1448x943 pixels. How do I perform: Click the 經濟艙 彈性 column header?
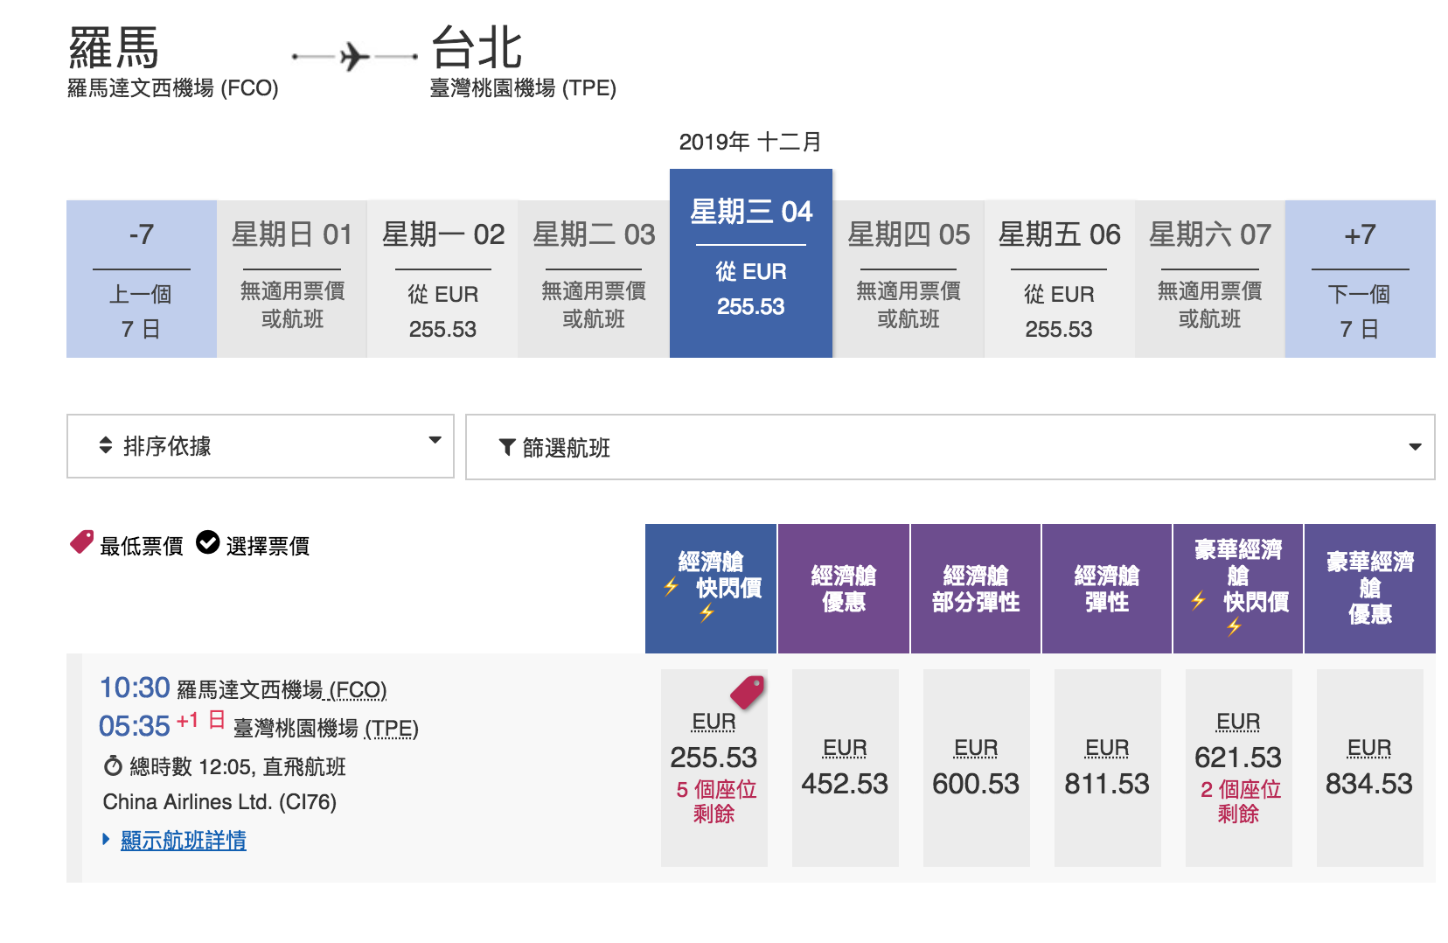point(1107,589)
